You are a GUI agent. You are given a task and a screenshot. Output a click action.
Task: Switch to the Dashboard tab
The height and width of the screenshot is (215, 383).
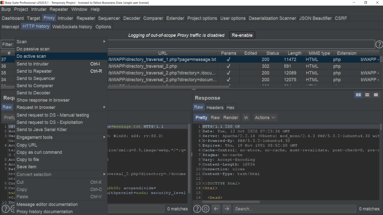[13, 18]
